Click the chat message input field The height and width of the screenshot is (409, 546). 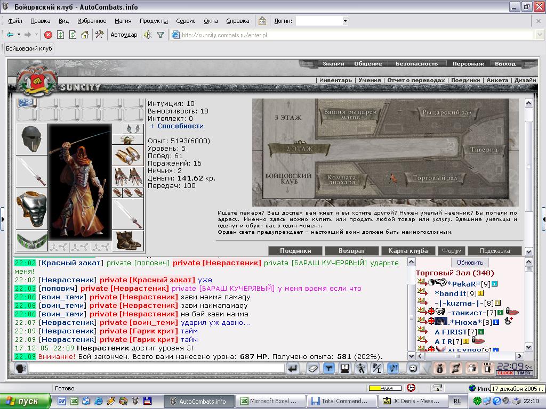156,369
